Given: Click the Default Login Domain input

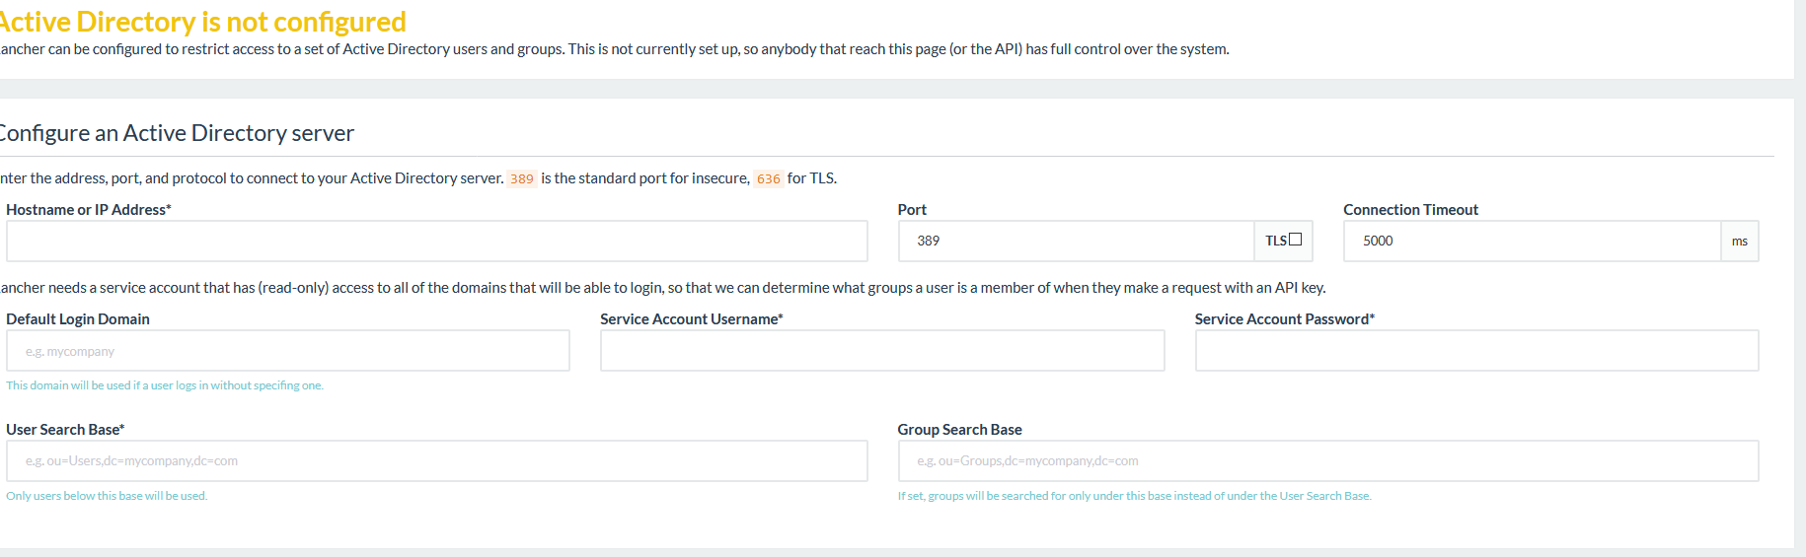Looking at the screenshot, I should click(x=288, y=351).
